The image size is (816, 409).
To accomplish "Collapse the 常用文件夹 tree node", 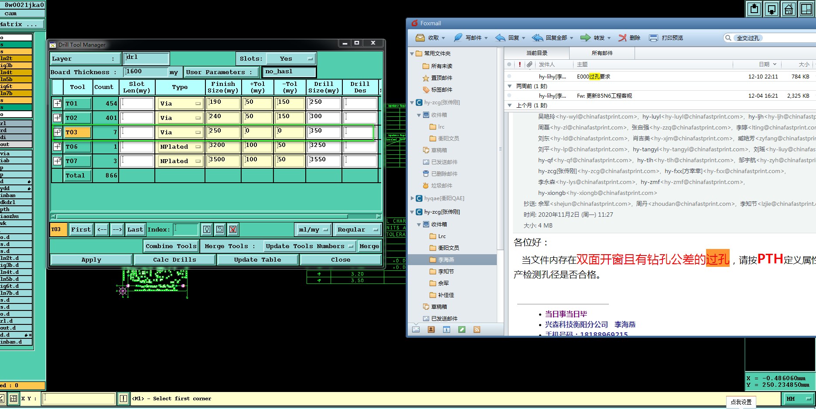I will coord(412,54).
